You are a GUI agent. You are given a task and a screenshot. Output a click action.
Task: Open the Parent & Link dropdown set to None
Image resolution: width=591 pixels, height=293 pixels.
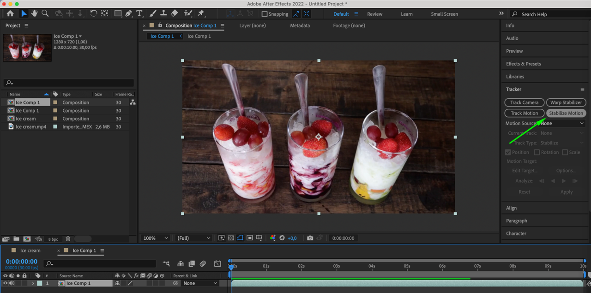point(199,283)
